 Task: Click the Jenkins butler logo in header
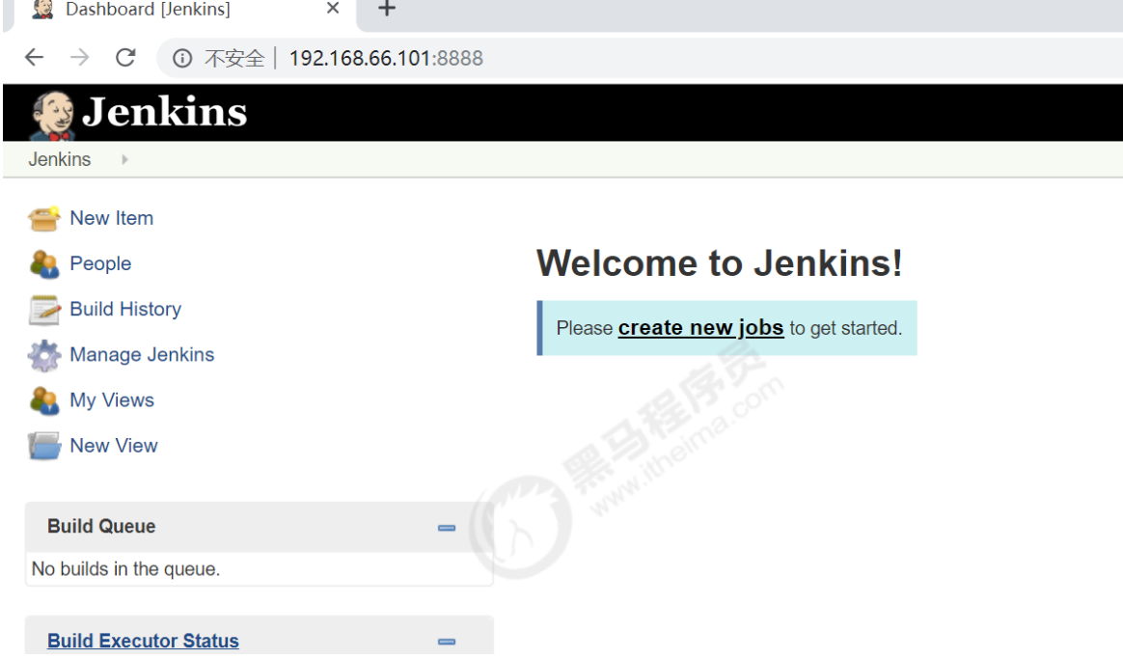coord(51,115)
